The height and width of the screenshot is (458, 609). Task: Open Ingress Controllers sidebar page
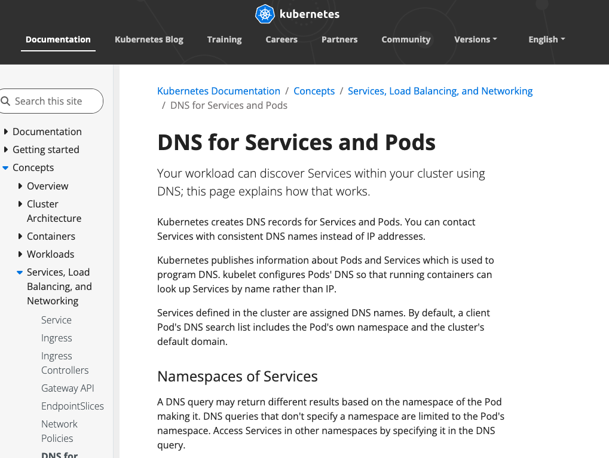click(x=65, y=363)
